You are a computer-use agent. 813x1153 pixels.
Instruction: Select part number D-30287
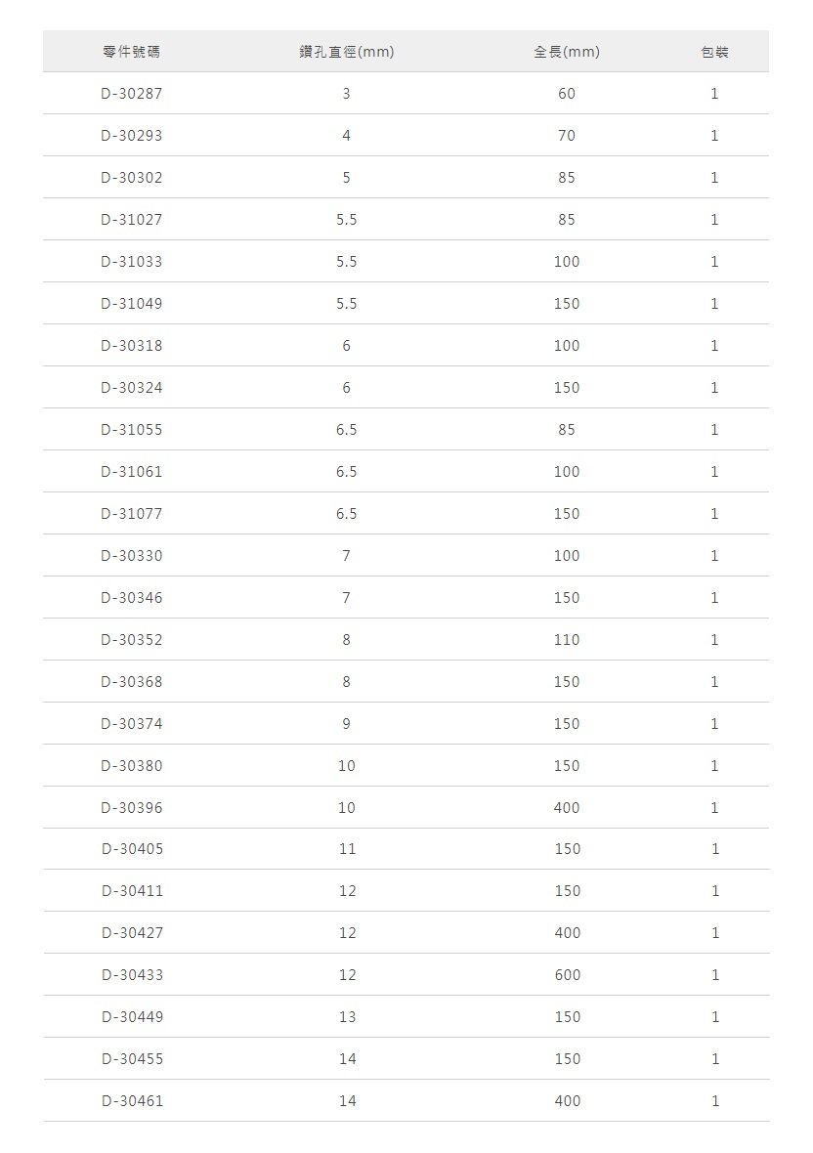click(x=132, y=94)
